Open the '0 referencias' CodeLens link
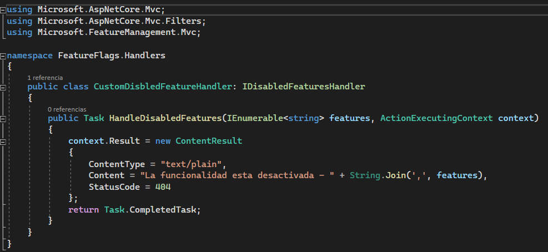This screenshot has height=252, width=548. tap(67, 109)
